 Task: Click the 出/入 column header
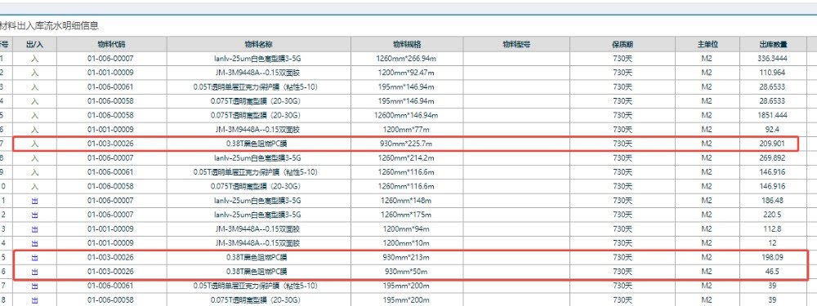coord(34,44)
